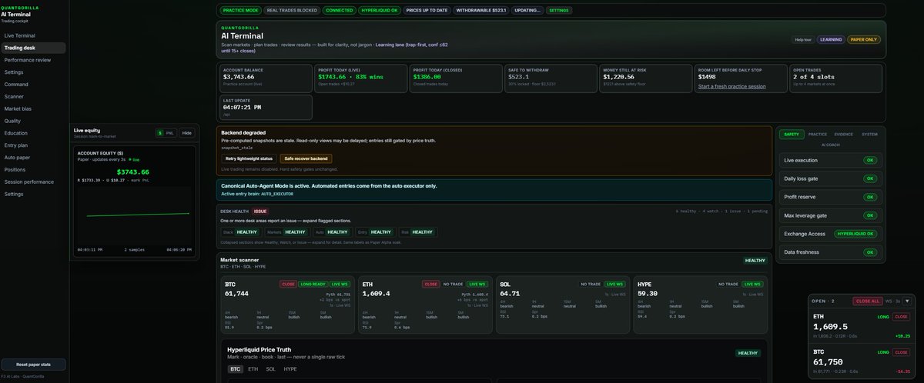Start a fresh practice session link
924x383 pixels.
[731, 86]
